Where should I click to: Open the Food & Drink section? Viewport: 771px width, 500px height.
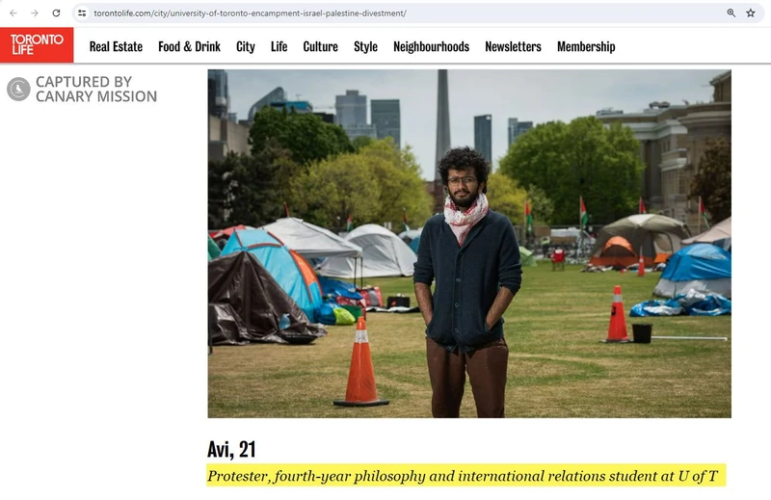tap(189, 46)
